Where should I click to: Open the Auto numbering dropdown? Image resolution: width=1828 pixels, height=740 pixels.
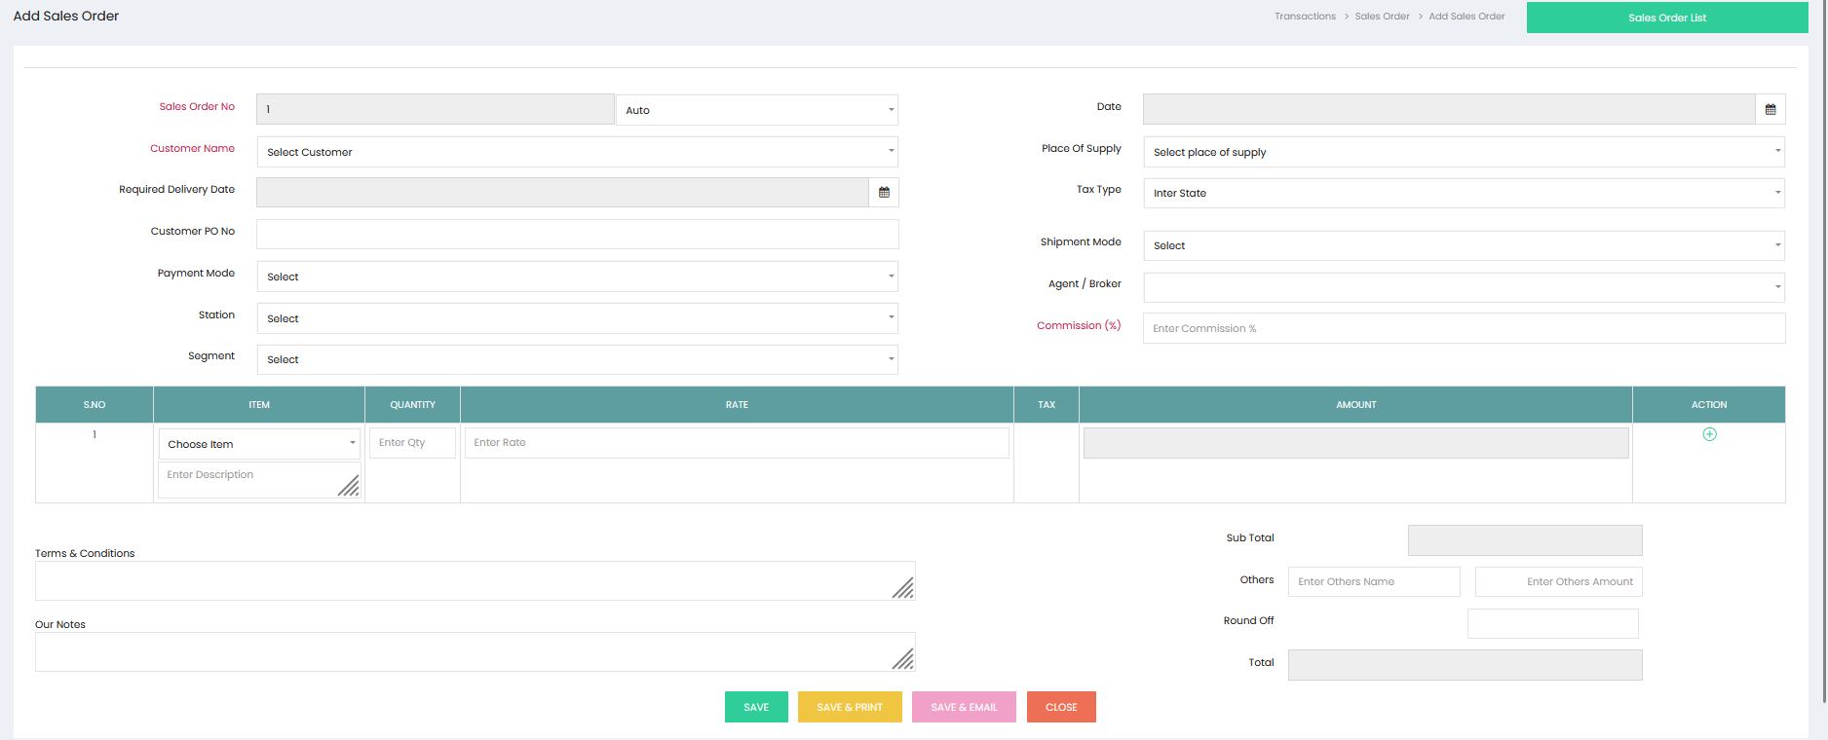pyautogui.click(x=757, y=110)
